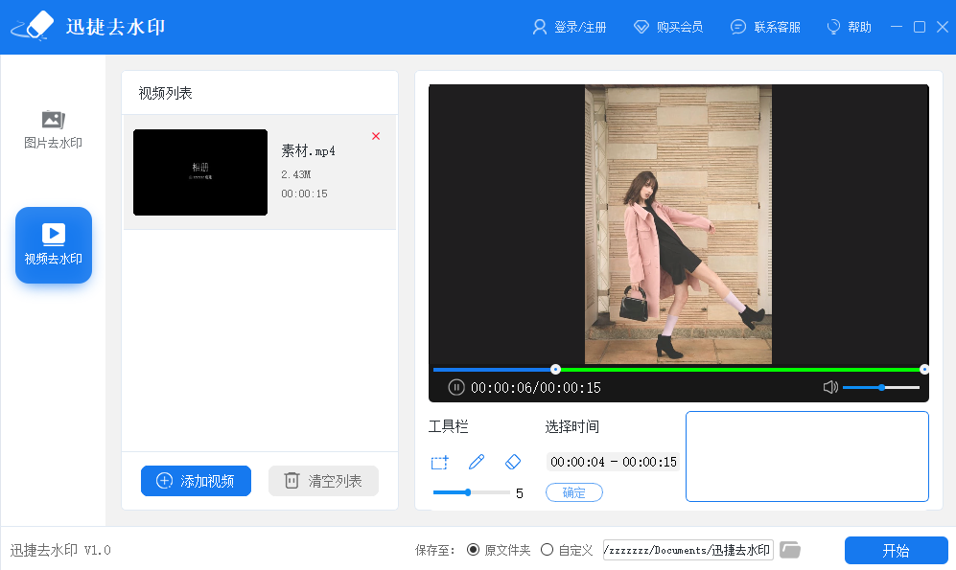Screen dimensions: 956x570
Task: Contact support via 联系客服
Action: coord(766,27)
